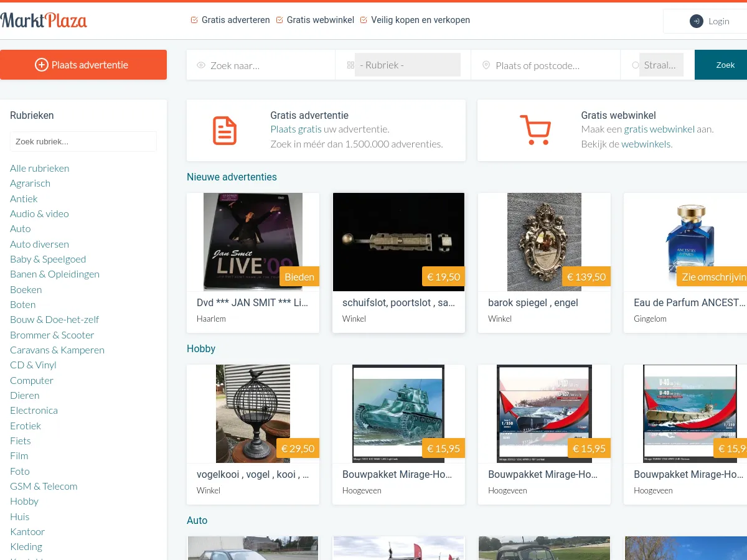This screenshot has height=560, width=747.
Task: Click the Zoek rubriek filter field
Action: [83, 141]
